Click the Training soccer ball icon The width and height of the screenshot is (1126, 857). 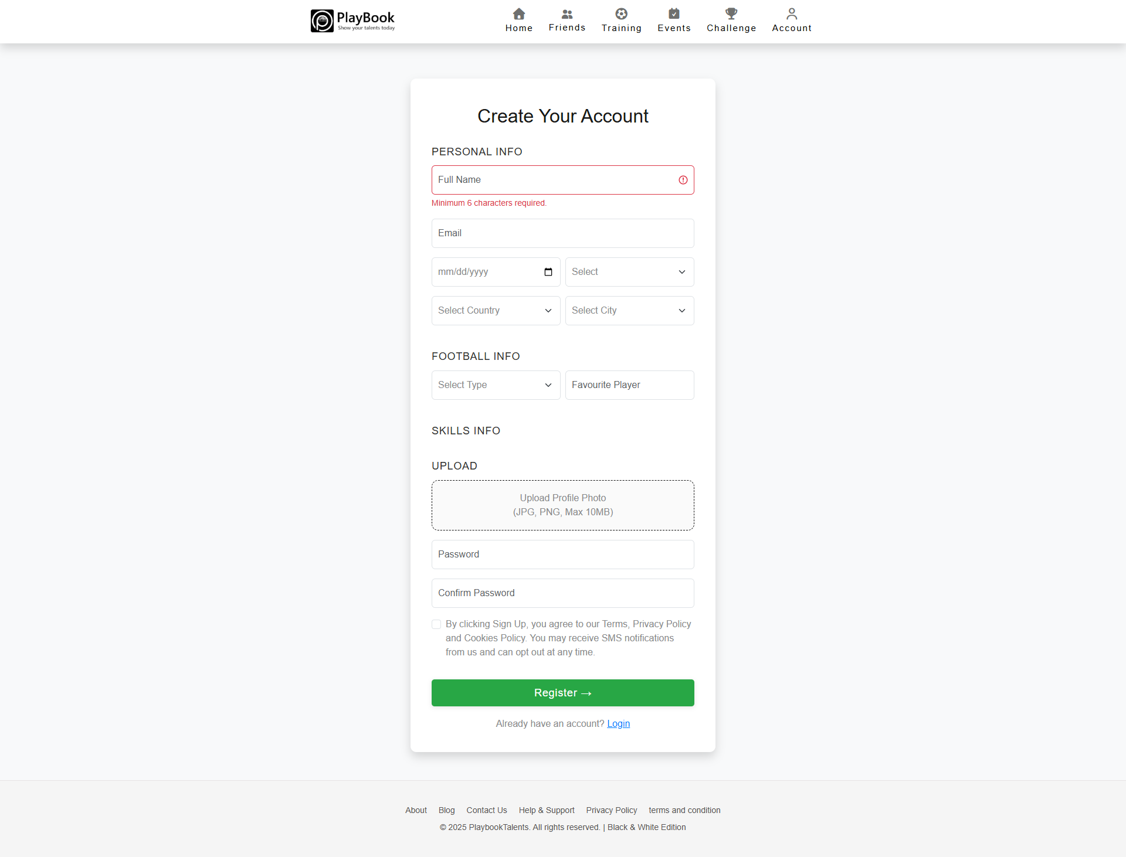622,13
